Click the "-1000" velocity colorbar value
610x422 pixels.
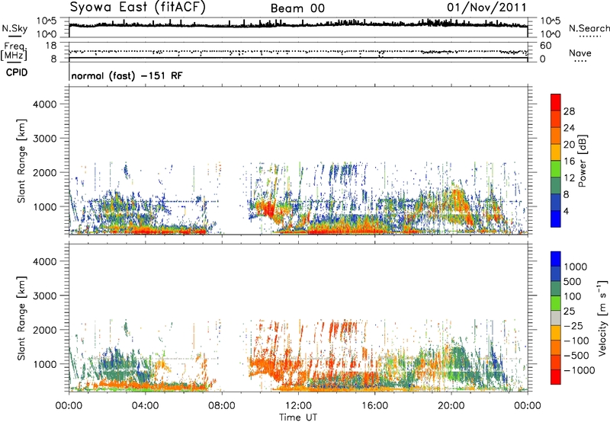(x=579, y=370)
